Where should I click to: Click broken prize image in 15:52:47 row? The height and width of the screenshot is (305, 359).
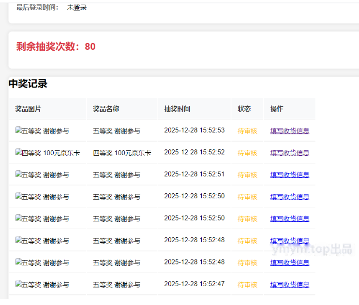pyautogui.click(x=42, y=284)
